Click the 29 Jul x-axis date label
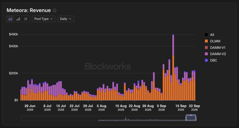The height and width of the screenshot is (128, 239). click(88, 108)
